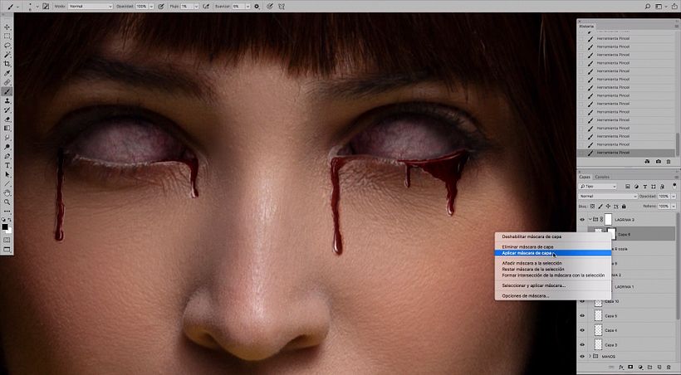Select the Magic Wand tool
This screenshot has height=375, width=681.
click(x=7, y=55)
